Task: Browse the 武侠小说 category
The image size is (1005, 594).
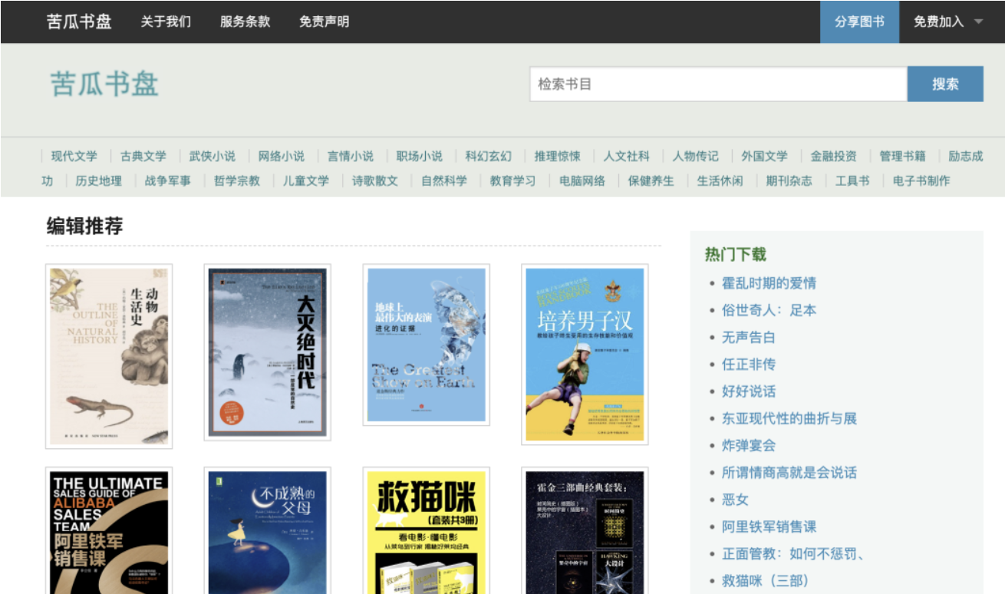Action: [213, 156]
